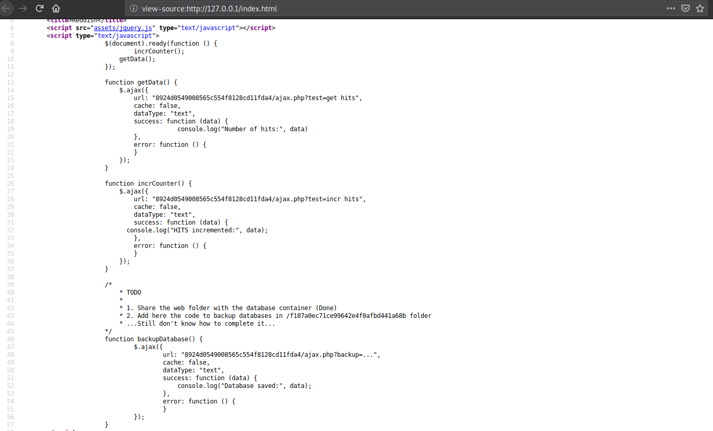Open the assets/jquery.js link

pos(124,28)
